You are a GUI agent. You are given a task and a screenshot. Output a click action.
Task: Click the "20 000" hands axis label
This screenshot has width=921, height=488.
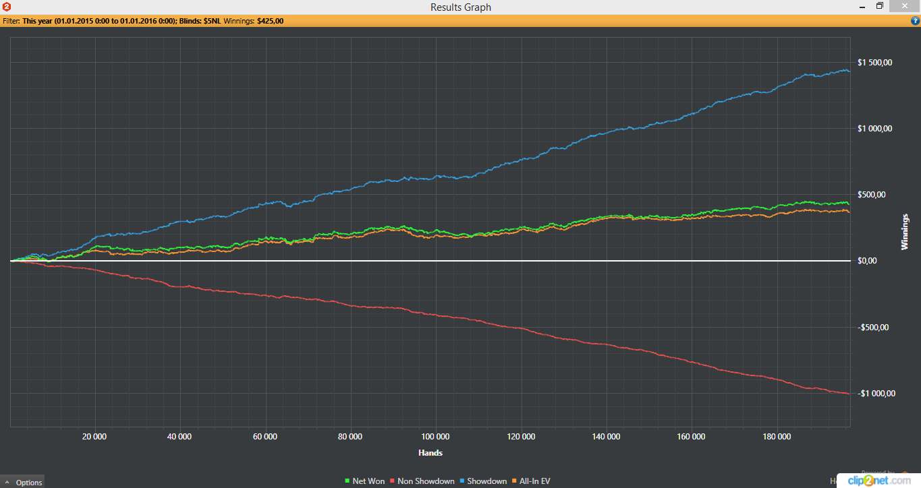(94, 436)
